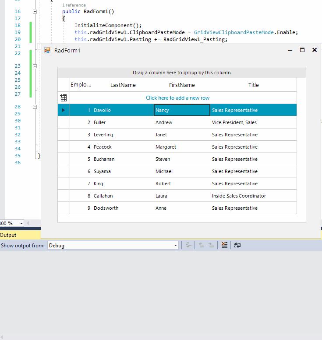Image resolution: width=322 pixels, height=340 pixels.
Task: Click the current row arrow indicator
Action: pyautogui.click(x=64, y=110)
